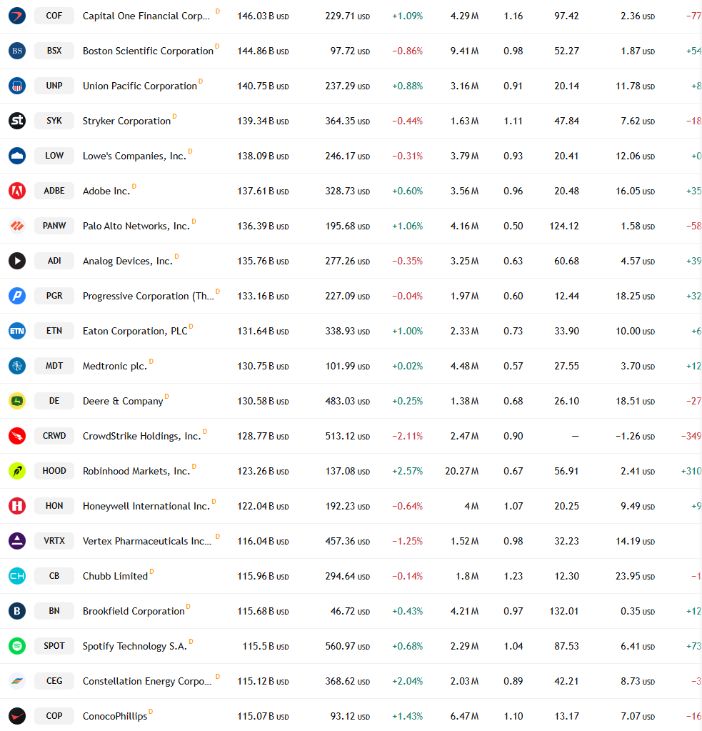This screenshot has width=702, height=731.
Task: Click Spotify's 560.97 USD price
Action: 348,646
